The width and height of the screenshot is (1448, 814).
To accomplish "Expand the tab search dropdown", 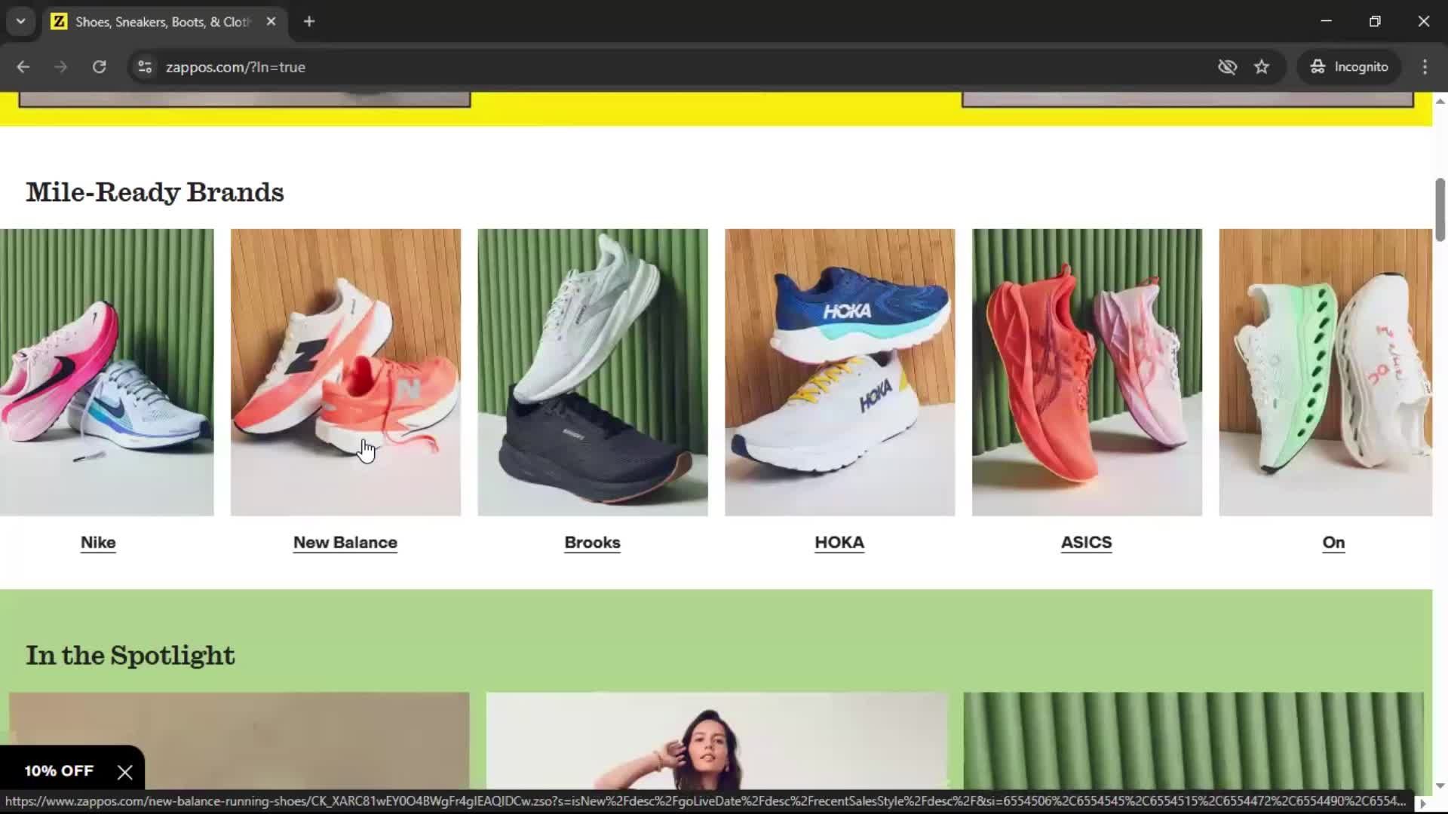I will point(21,21).
